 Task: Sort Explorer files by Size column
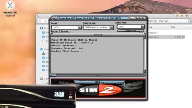(173, 27)
